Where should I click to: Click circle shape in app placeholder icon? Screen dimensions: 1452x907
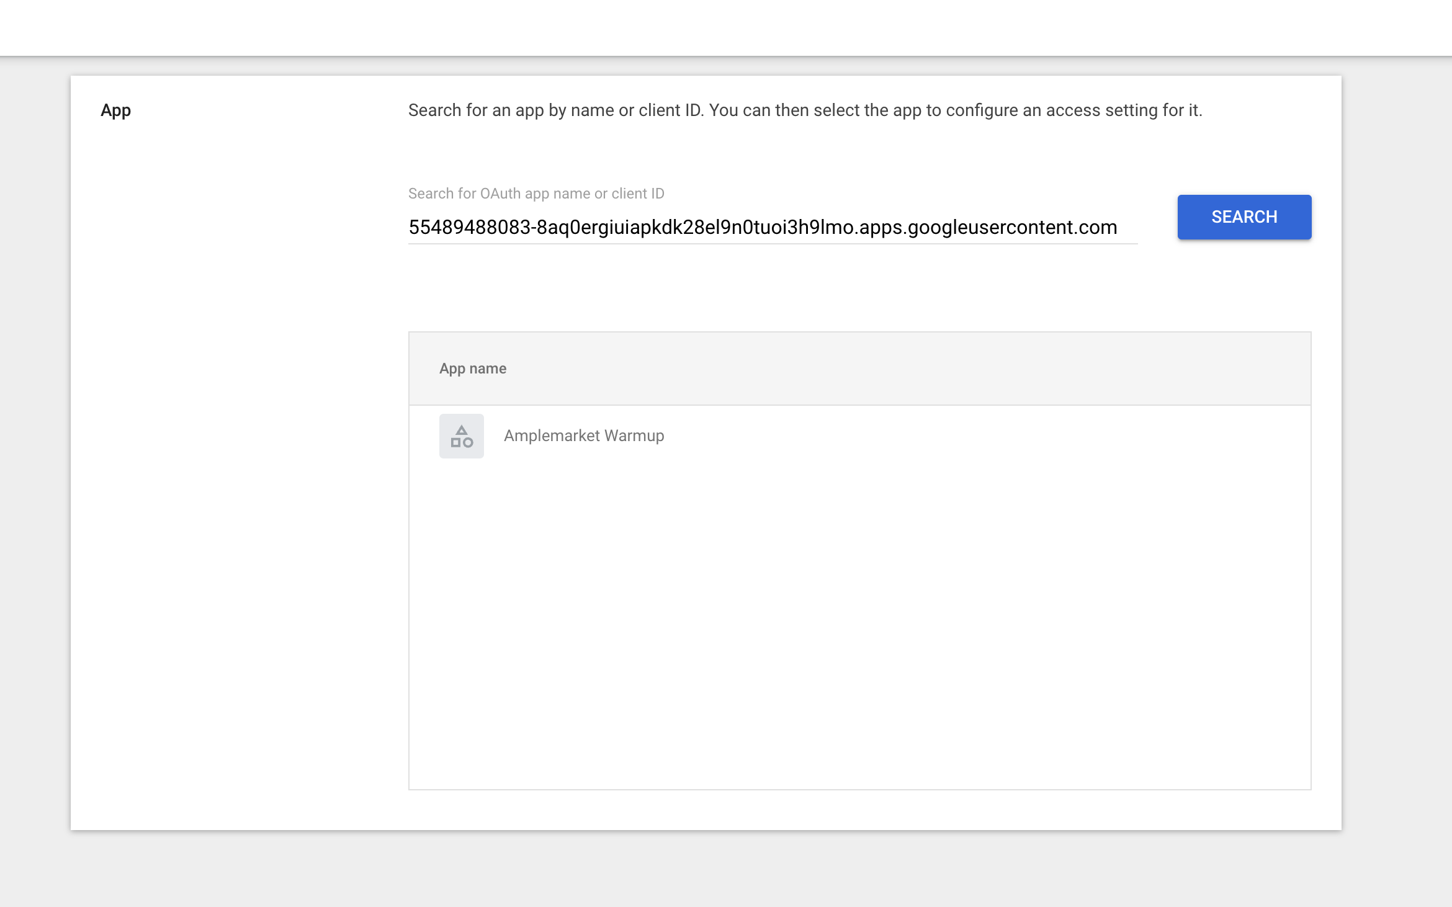tap(468, 442)
